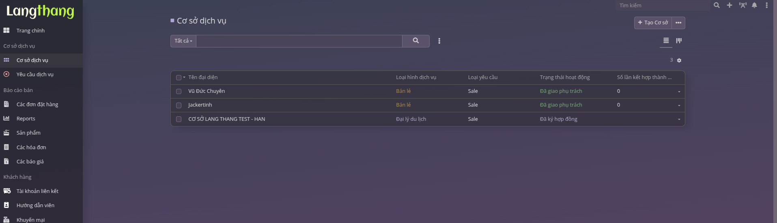Image resolution: width=777 pixels, height=223 pixels.
Task: Open column settings gear icon
Action: pyautogui.click(x=679, y=60)
